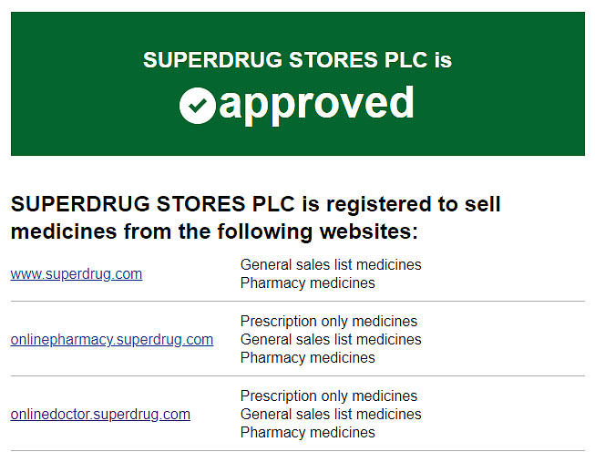595x452 pixels.
Task: Open the www.superdrug.com link
Action: click(77, 273)
